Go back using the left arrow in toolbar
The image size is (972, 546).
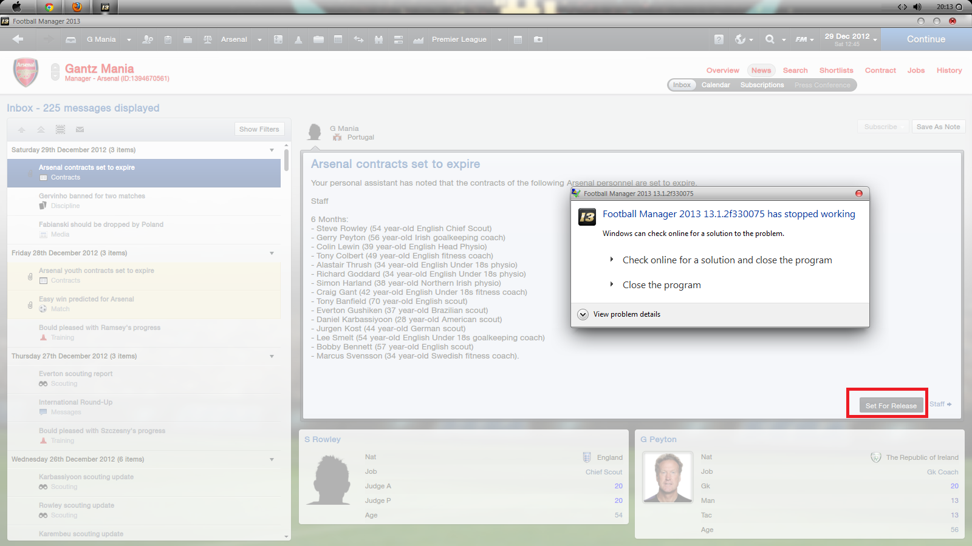[18, 39]
